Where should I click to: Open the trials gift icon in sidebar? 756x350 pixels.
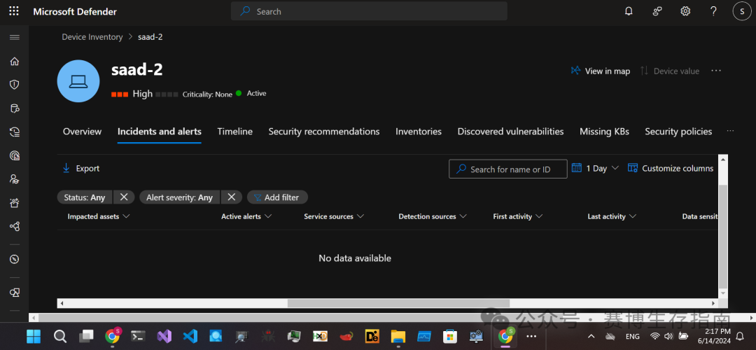tap(15, 203)
